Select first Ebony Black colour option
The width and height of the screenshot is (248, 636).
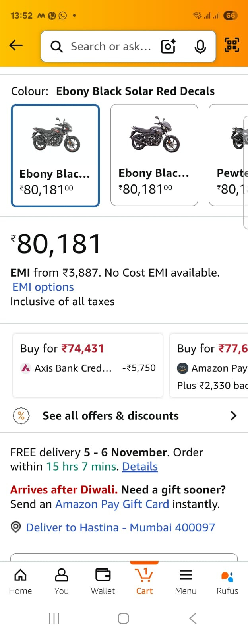click(x=55, y=155)
